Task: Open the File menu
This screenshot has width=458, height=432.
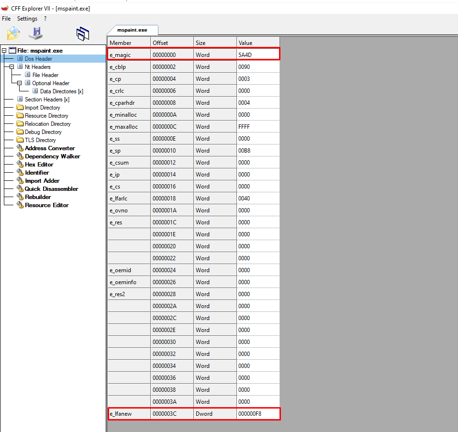Action: (6, 19)
